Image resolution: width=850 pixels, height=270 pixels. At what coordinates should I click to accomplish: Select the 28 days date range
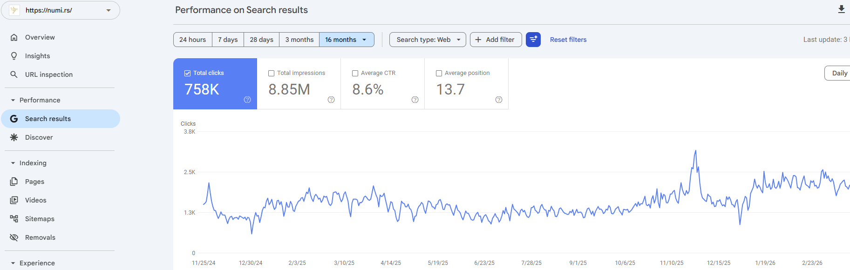[261, 40]
